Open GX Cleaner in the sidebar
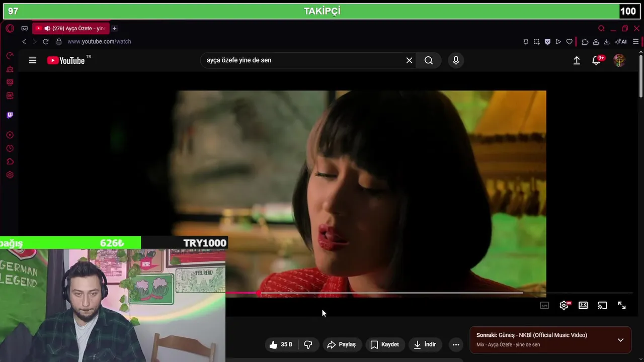 [x=10, y=69]
